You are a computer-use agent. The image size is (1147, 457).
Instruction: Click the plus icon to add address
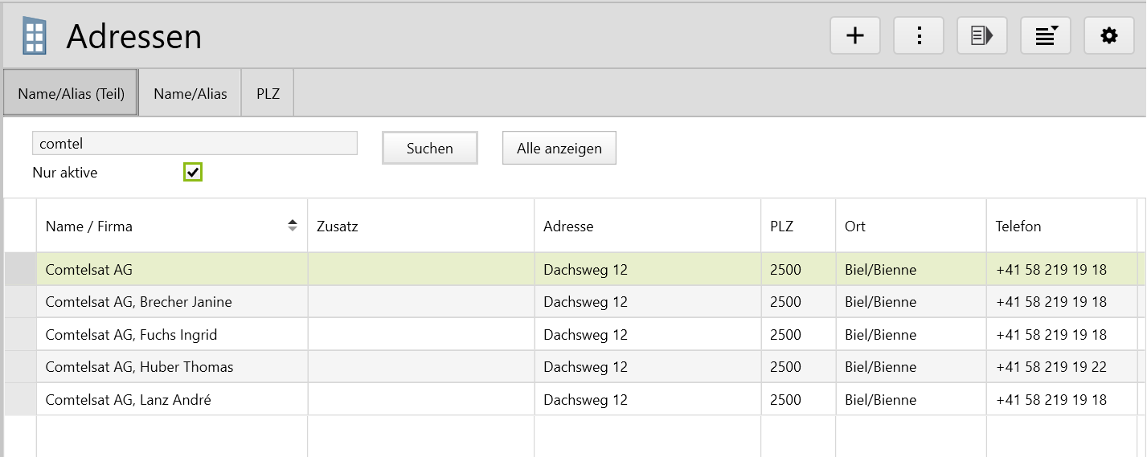855,36
